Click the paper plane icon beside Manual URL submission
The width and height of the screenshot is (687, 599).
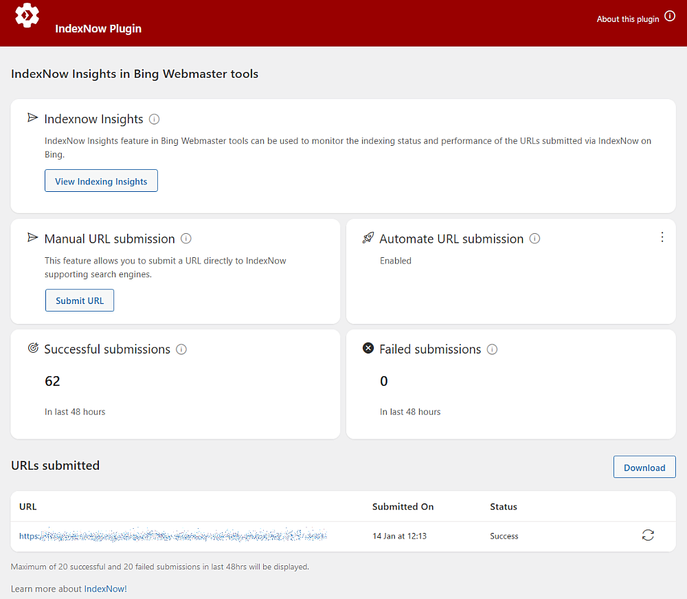point(32,238)
